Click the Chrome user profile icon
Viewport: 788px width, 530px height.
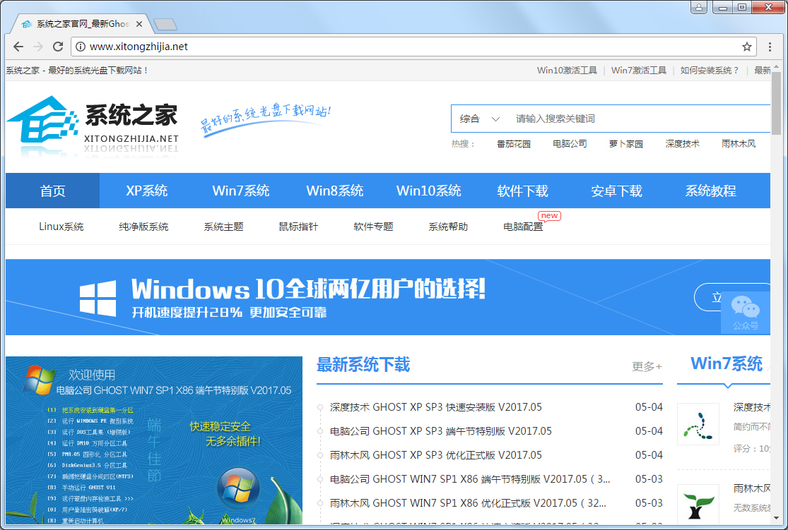pyautogui.click(x=698, y=7)
